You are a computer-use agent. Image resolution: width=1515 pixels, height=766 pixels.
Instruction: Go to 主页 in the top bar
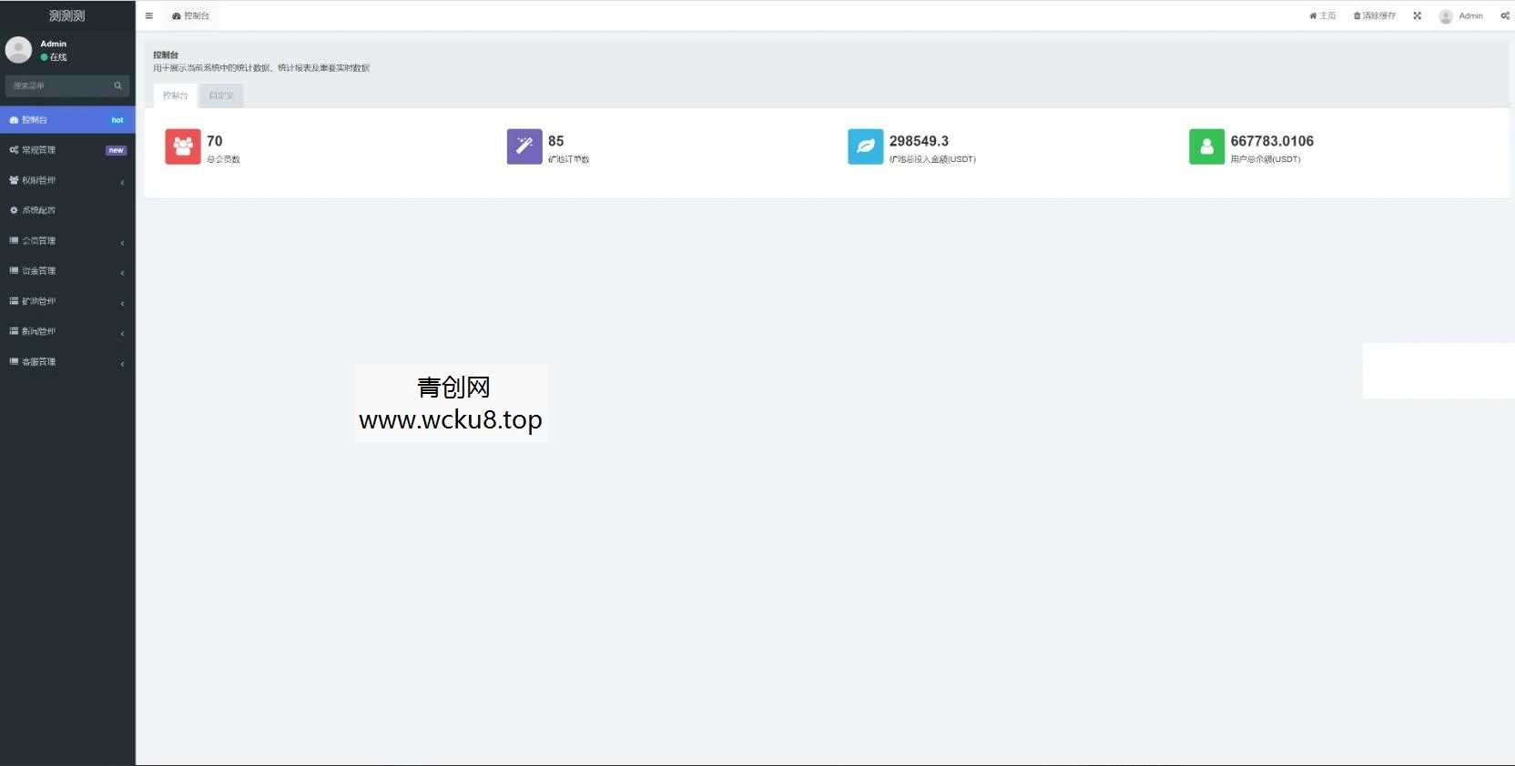(x=1323, y=15)
